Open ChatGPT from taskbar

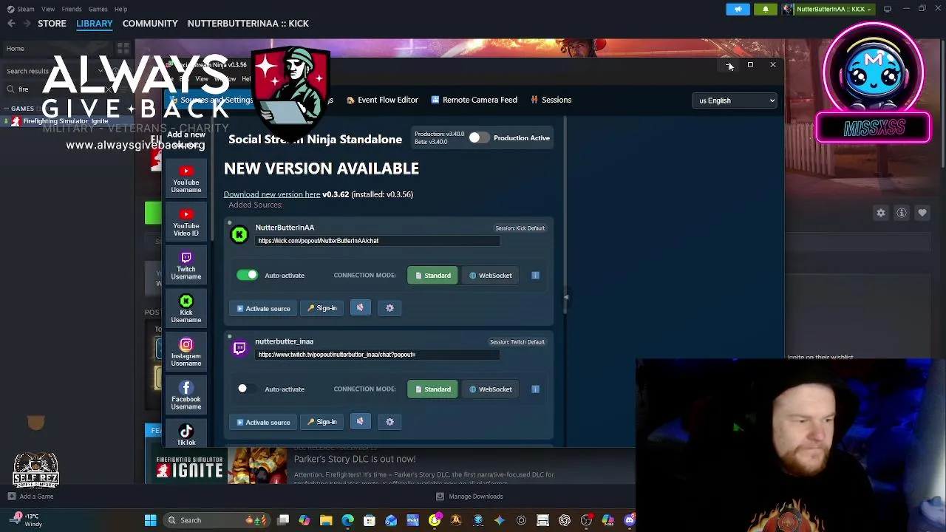click(x=565, y=520)
